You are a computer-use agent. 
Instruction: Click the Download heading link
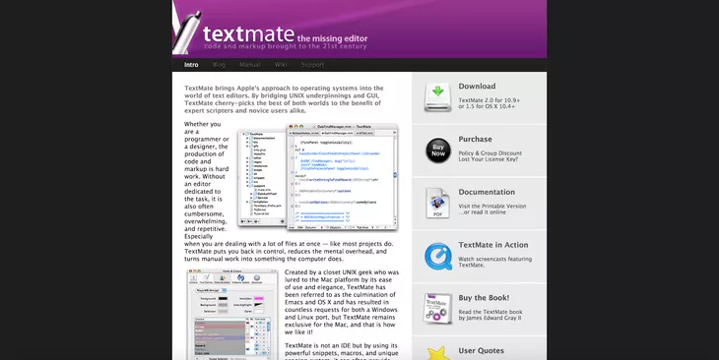pos(477,87)
